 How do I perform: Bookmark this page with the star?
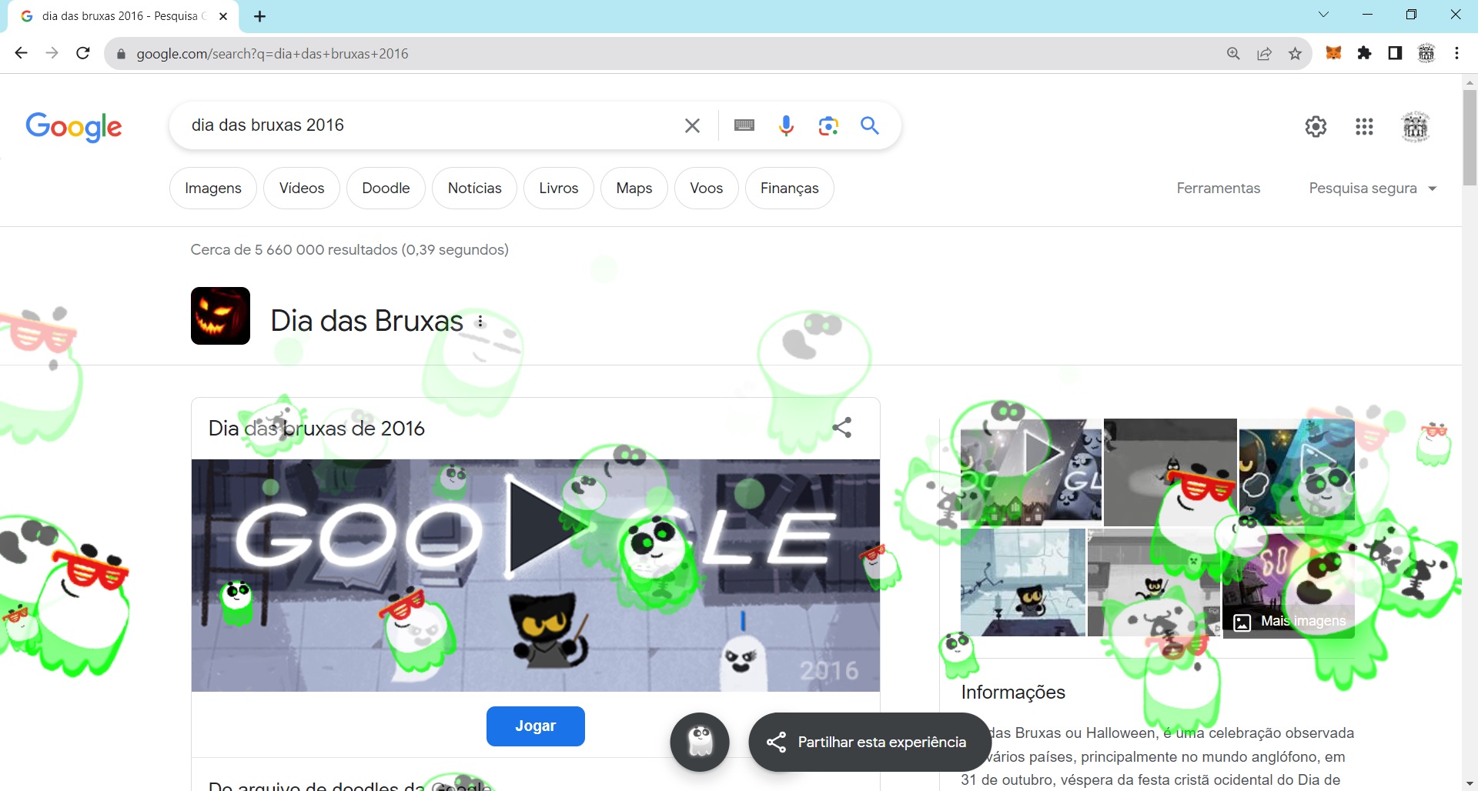[x=1295, y=53]
